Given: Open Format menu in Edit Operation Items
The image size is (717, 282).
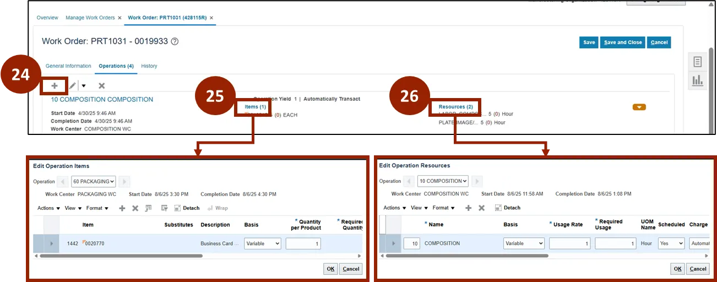Looking at the screenshot, I should point(97,208).
